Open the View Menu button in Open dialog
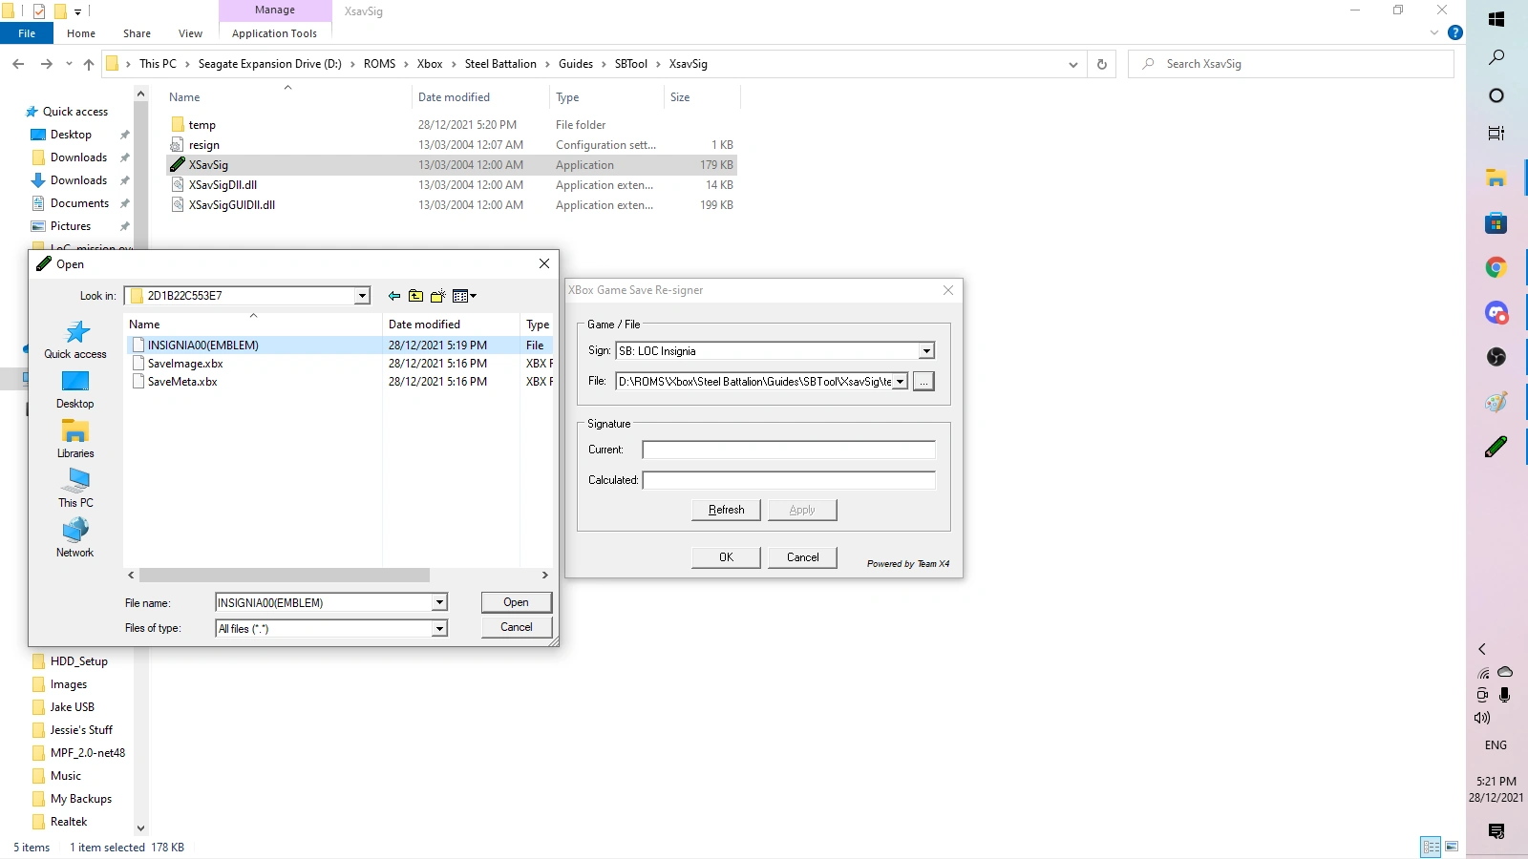 [464, 296]
